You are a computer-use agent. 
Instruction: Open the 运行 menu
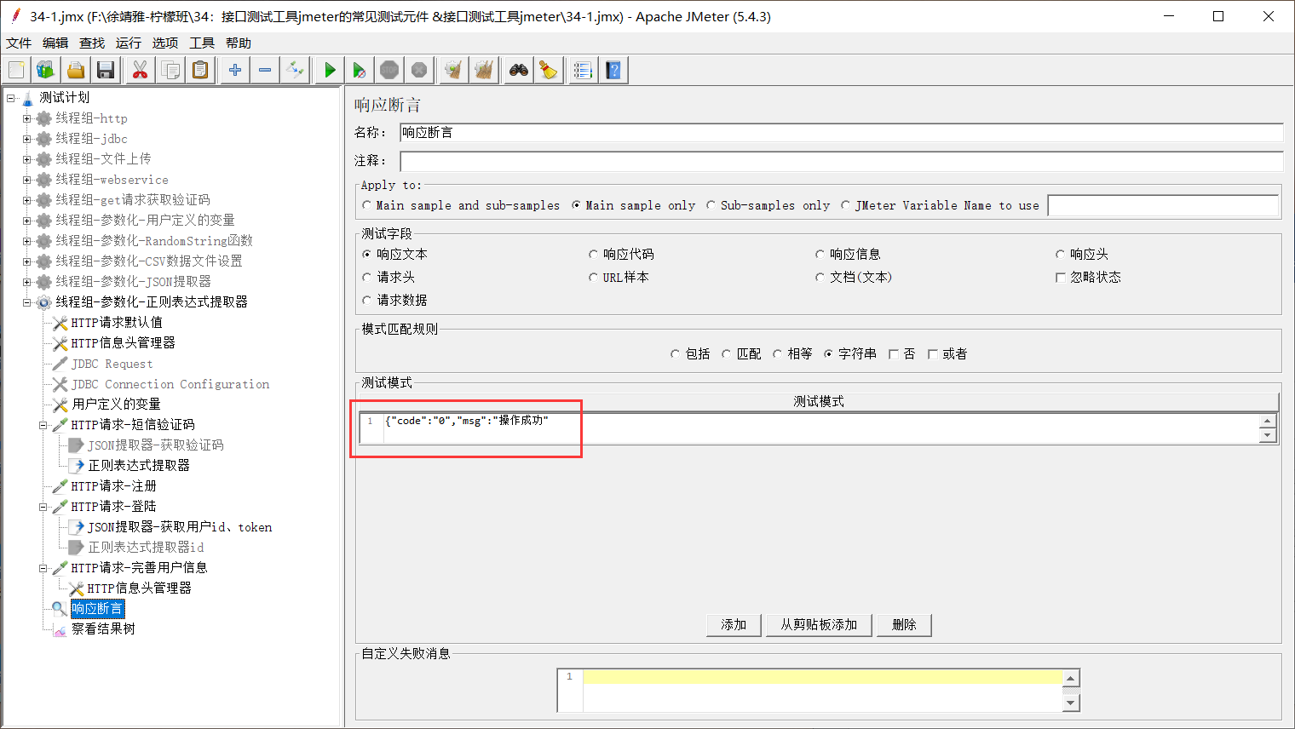click(x=129, y=43)
